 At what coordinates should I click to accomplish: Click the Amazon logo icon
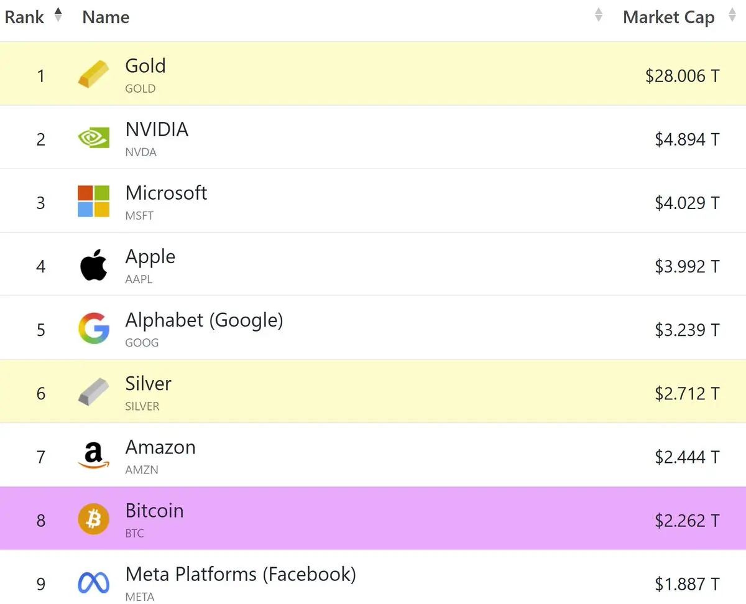tap(93, 456)
